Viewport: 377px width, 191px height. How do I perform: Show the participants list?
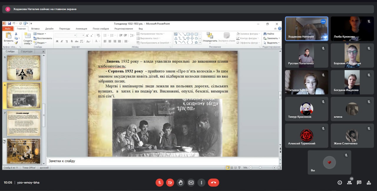point(349,182)
